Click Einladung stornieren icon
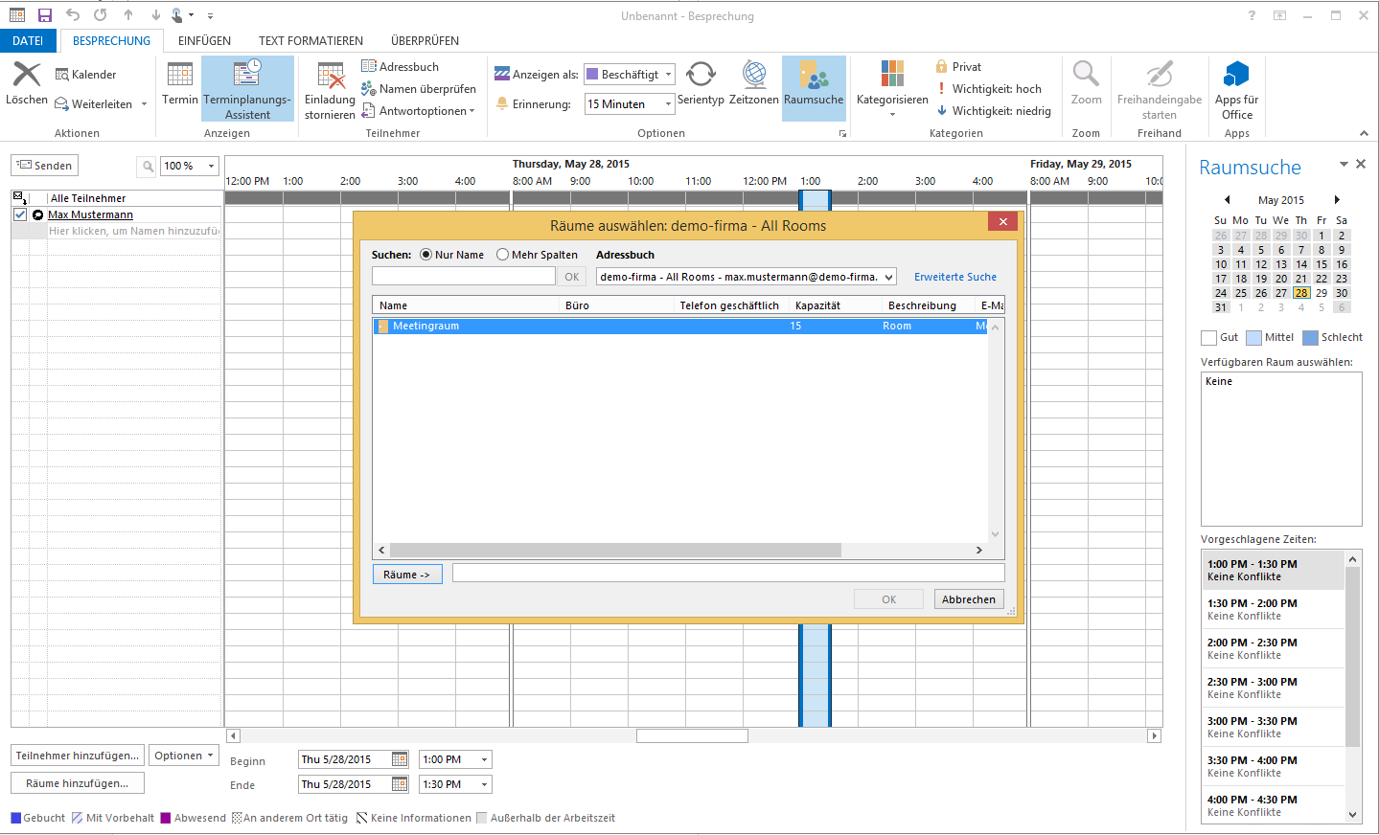 [331, 76]
